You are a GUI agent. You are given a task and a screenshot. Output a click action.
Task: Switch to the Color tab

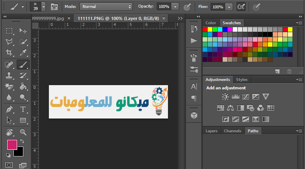(211, 23)
